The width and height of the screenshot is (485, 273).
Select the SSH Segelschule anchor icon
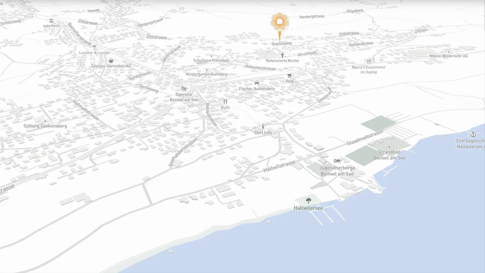[x=473, y=134]
